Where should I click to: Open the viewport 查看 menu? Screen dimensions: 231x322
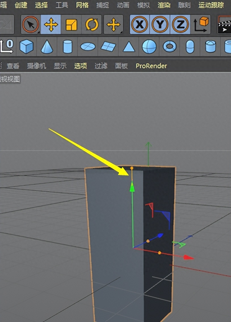(x=13, y=66)
